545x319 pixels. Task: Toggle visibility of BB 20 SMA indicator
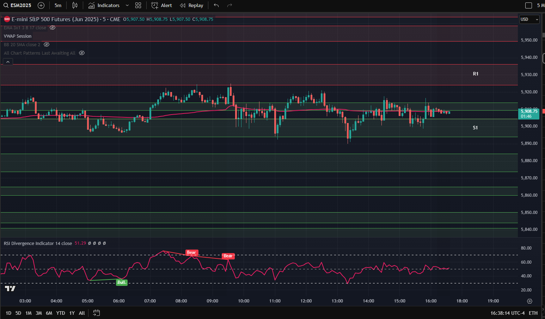click(47, 44)
